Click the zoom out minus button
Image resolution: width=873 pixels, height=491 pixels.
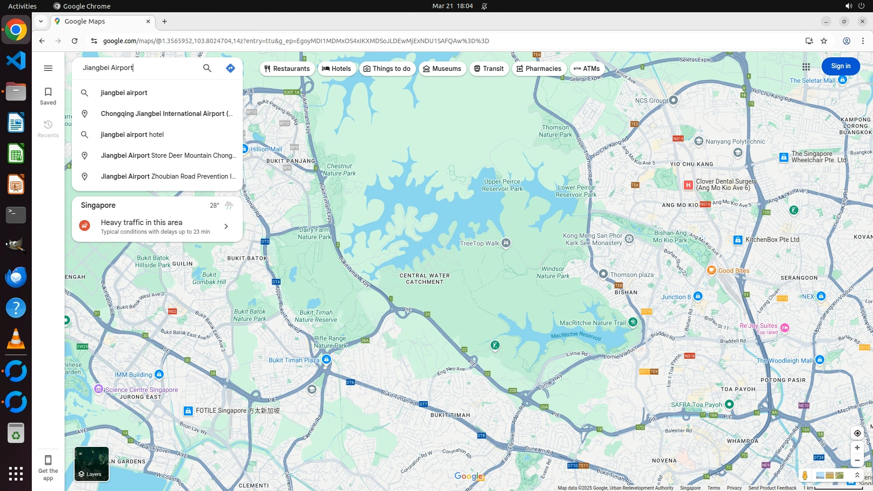[x=857, y=461]
